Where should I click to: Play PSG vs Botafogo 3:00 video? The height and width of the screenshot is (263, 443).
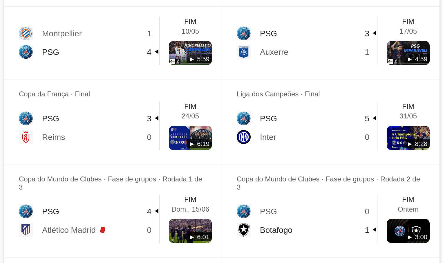pyautogui.click(x=408, y=231)
